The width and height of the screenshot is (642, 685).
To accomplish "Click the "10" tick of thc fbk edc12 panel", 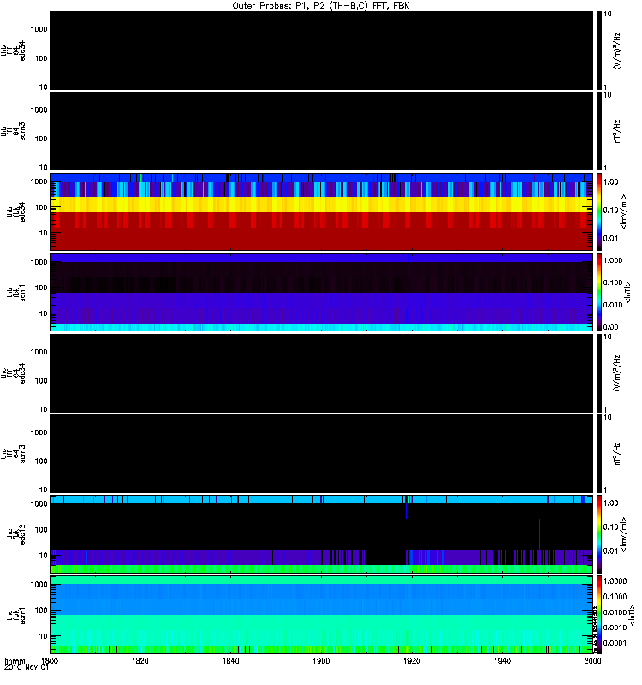I will tap(44, 556).
